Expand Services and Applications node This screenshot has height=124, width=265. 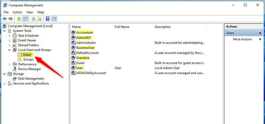pyautogui.click(x=4, y=84)
